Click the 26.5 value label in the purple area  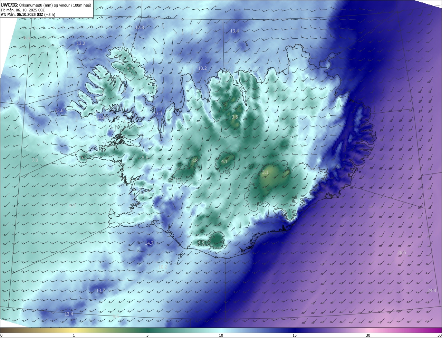point(402,253)
